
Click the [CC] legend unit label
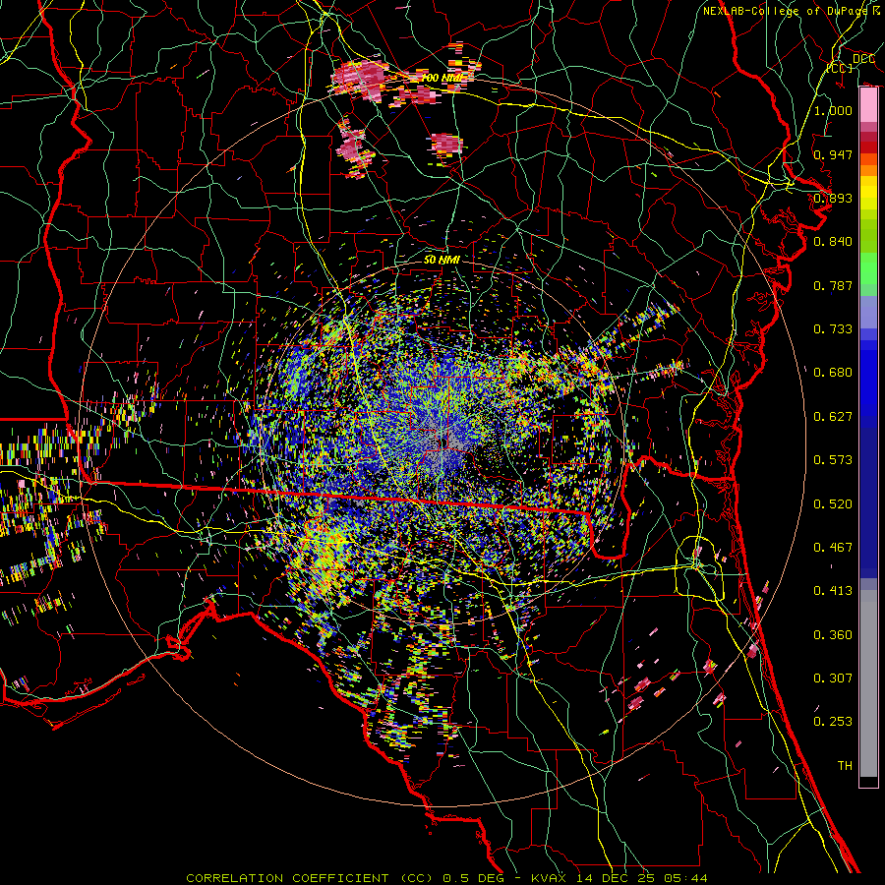840,68
